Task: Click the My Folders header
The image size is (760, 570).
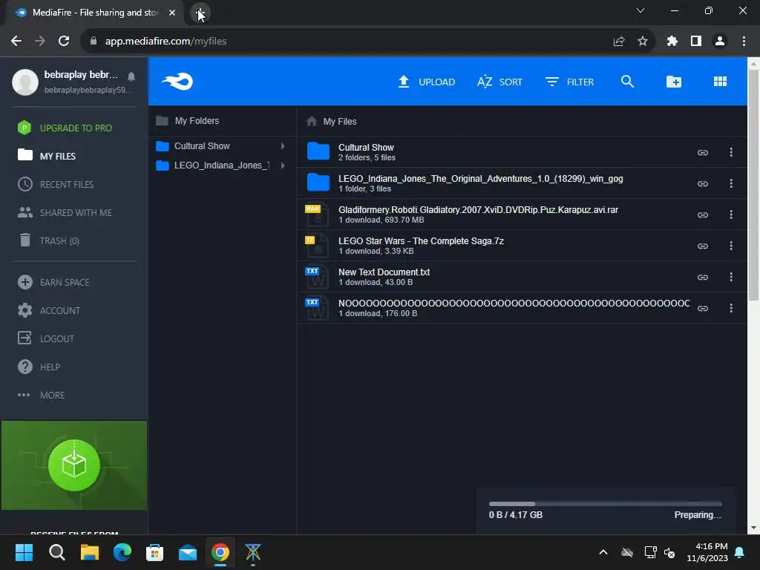Action: [x=188, y=121]
